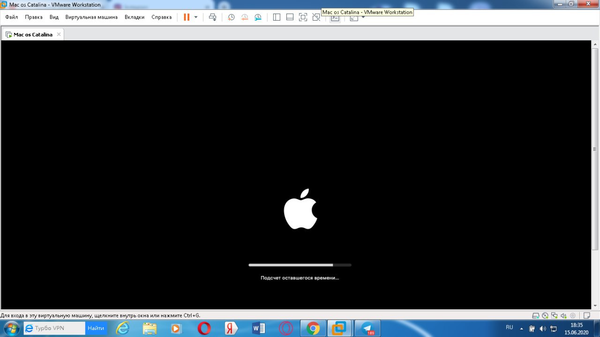This screenshot has height=337, width=600.
Task: Open the power battery tray icon
Action: [532, 328]
